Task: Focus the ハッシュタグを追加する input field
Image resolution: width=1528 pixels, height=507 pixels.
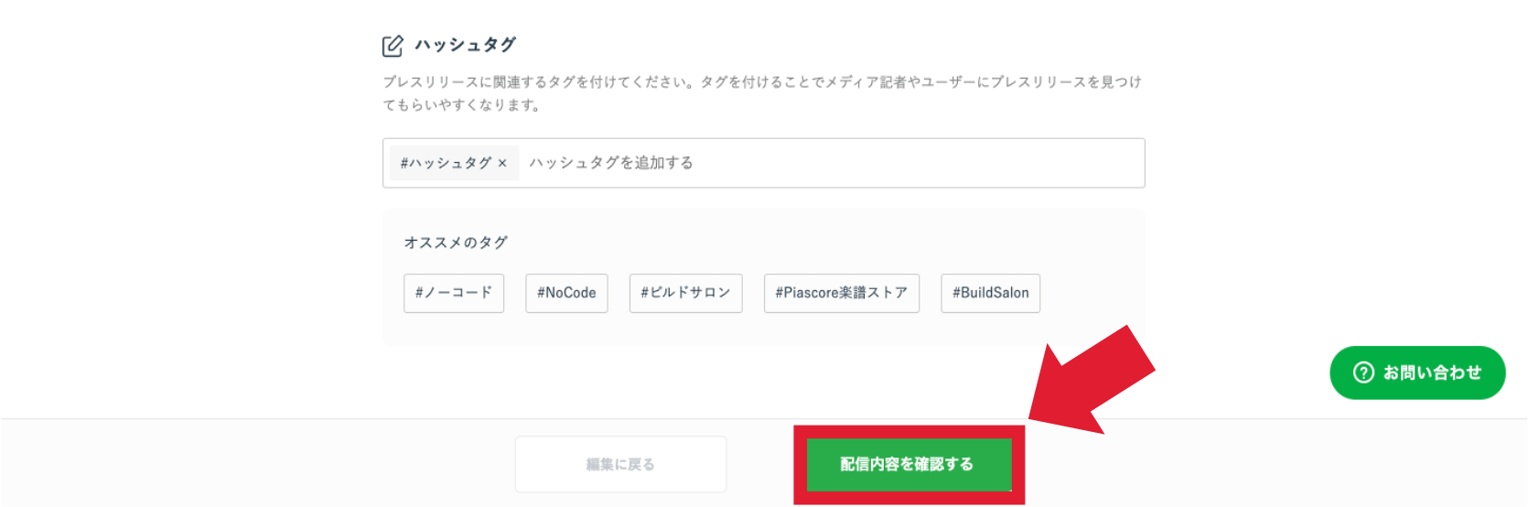Action: click(x=823, y=163)
